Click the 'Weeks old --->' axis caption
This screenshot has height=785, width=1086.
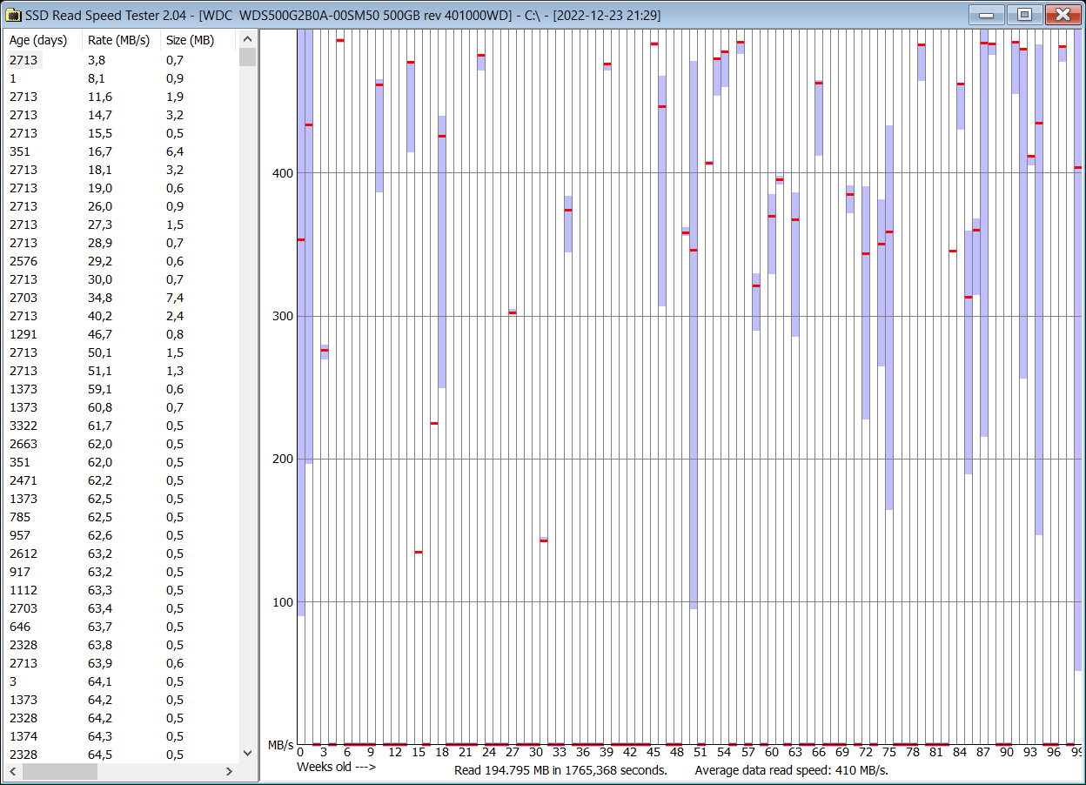coord(336,767)
